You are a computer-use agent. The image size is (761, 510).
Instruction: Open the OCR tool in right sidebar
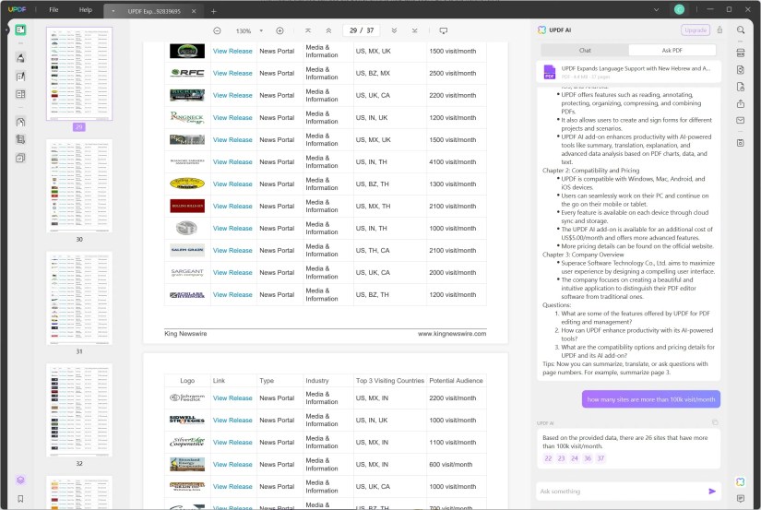(x=741, y=53)
